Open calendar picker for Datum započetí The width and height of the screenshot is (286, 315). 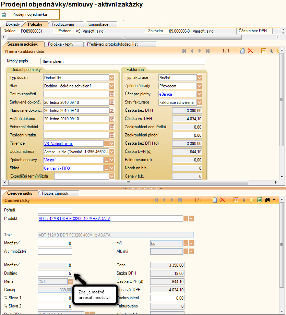coord(111,94)
